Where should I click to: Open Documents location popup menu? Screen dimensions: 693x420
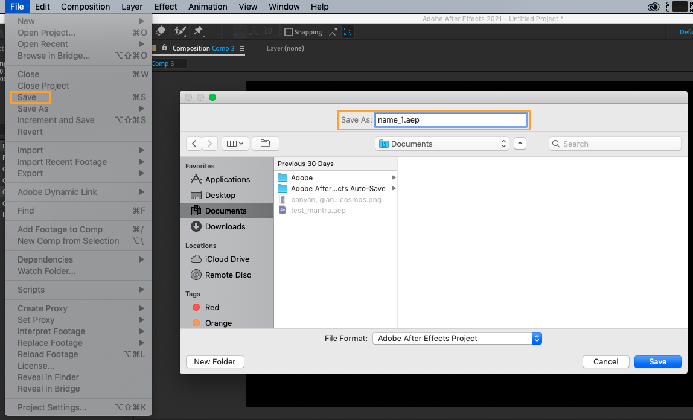pos(442,144)
